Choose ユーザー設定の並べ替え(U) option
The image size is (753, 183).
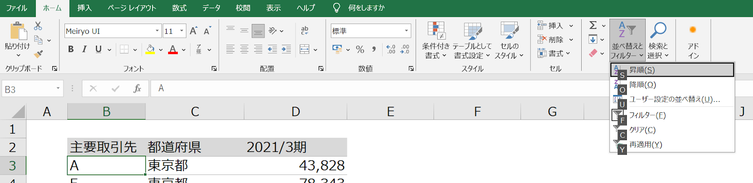(672, 99)
